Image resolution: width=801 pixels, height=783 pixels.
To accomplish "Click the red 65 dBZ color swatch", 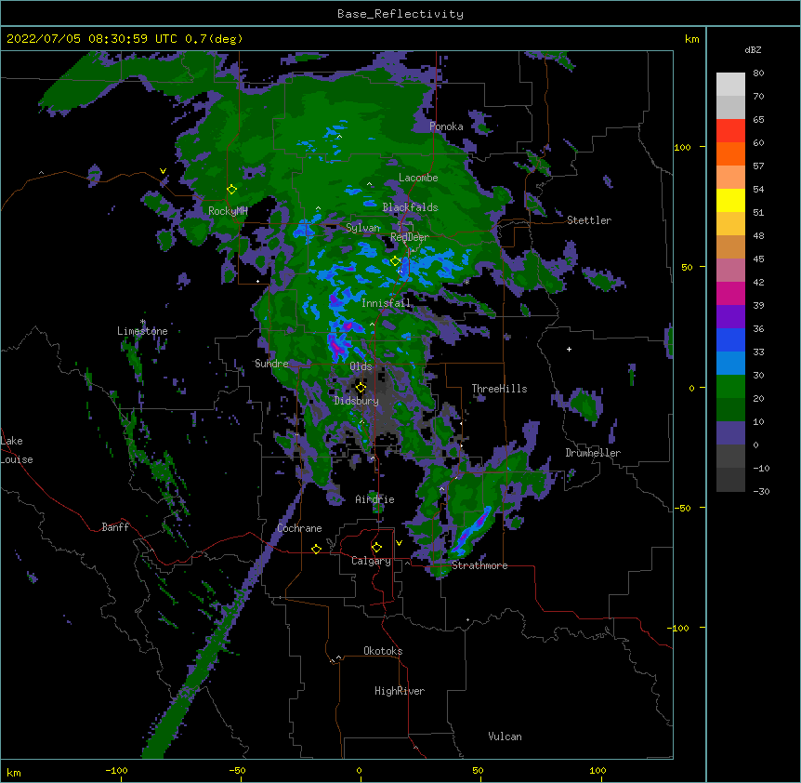I will [x=730, y=131].
